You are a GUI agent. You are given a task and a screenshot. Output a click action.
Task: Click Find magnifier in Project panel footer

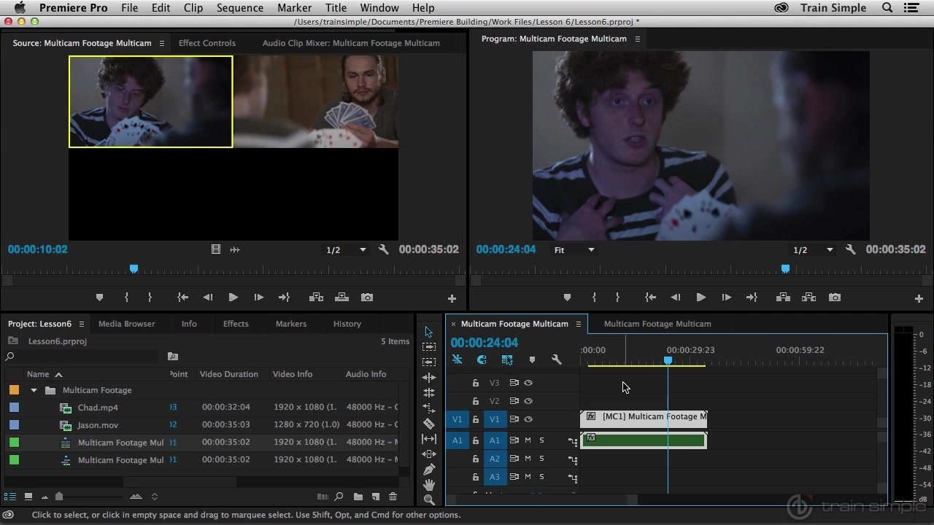click(339, 497)
